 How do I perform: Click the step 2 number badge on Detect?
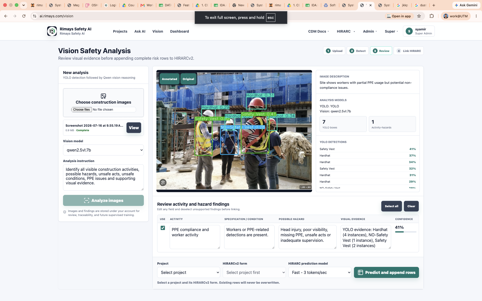352,51
